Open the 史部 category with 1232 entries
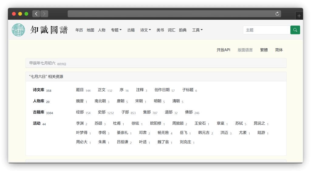This screenshot has width=311, height=171. point(101,112)
